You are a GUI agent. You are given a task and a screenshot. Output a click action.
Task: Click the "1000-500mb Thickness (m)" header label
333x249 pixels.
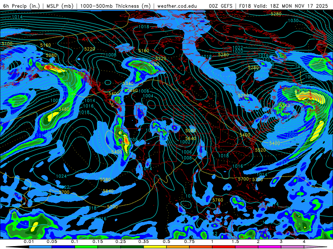coord(116,6)
